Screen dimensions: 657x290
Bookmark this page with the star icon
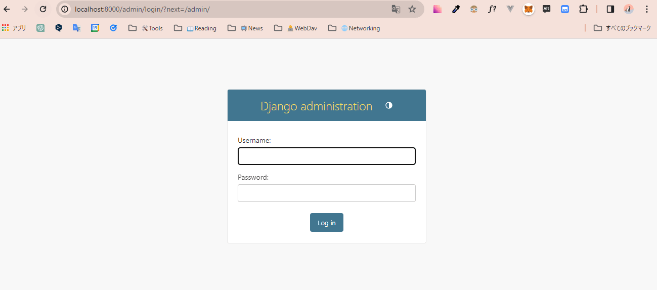(x=412, y=9)
